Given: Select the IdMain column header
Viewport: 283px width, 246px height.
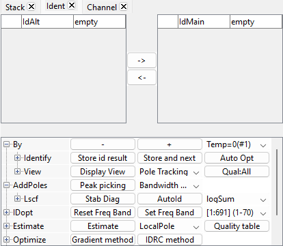Looking at the screenshot, I should (204, 22).
